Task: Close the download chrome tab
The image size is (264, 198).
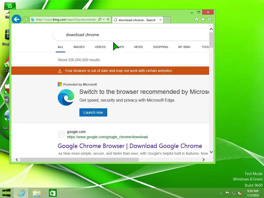Action: tap(161, 20)
